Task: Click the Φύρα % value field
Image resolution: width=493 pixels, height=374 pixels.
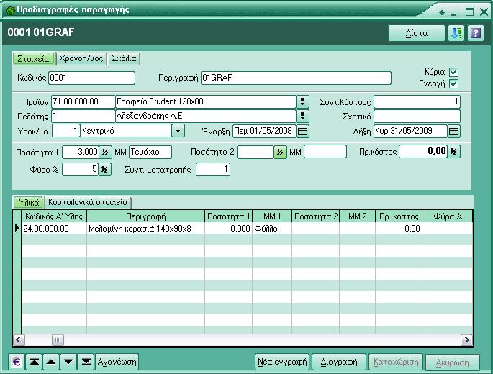Action: [81, 170]
